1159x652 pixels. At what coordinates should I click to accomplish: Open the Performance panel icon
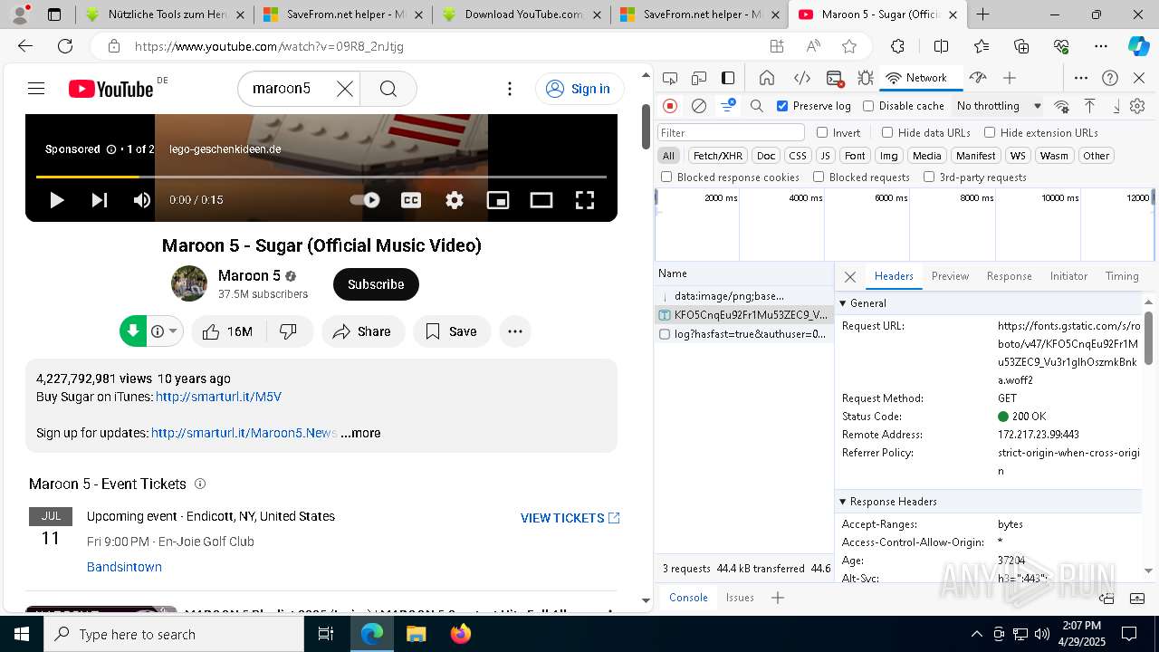[977, 78]
